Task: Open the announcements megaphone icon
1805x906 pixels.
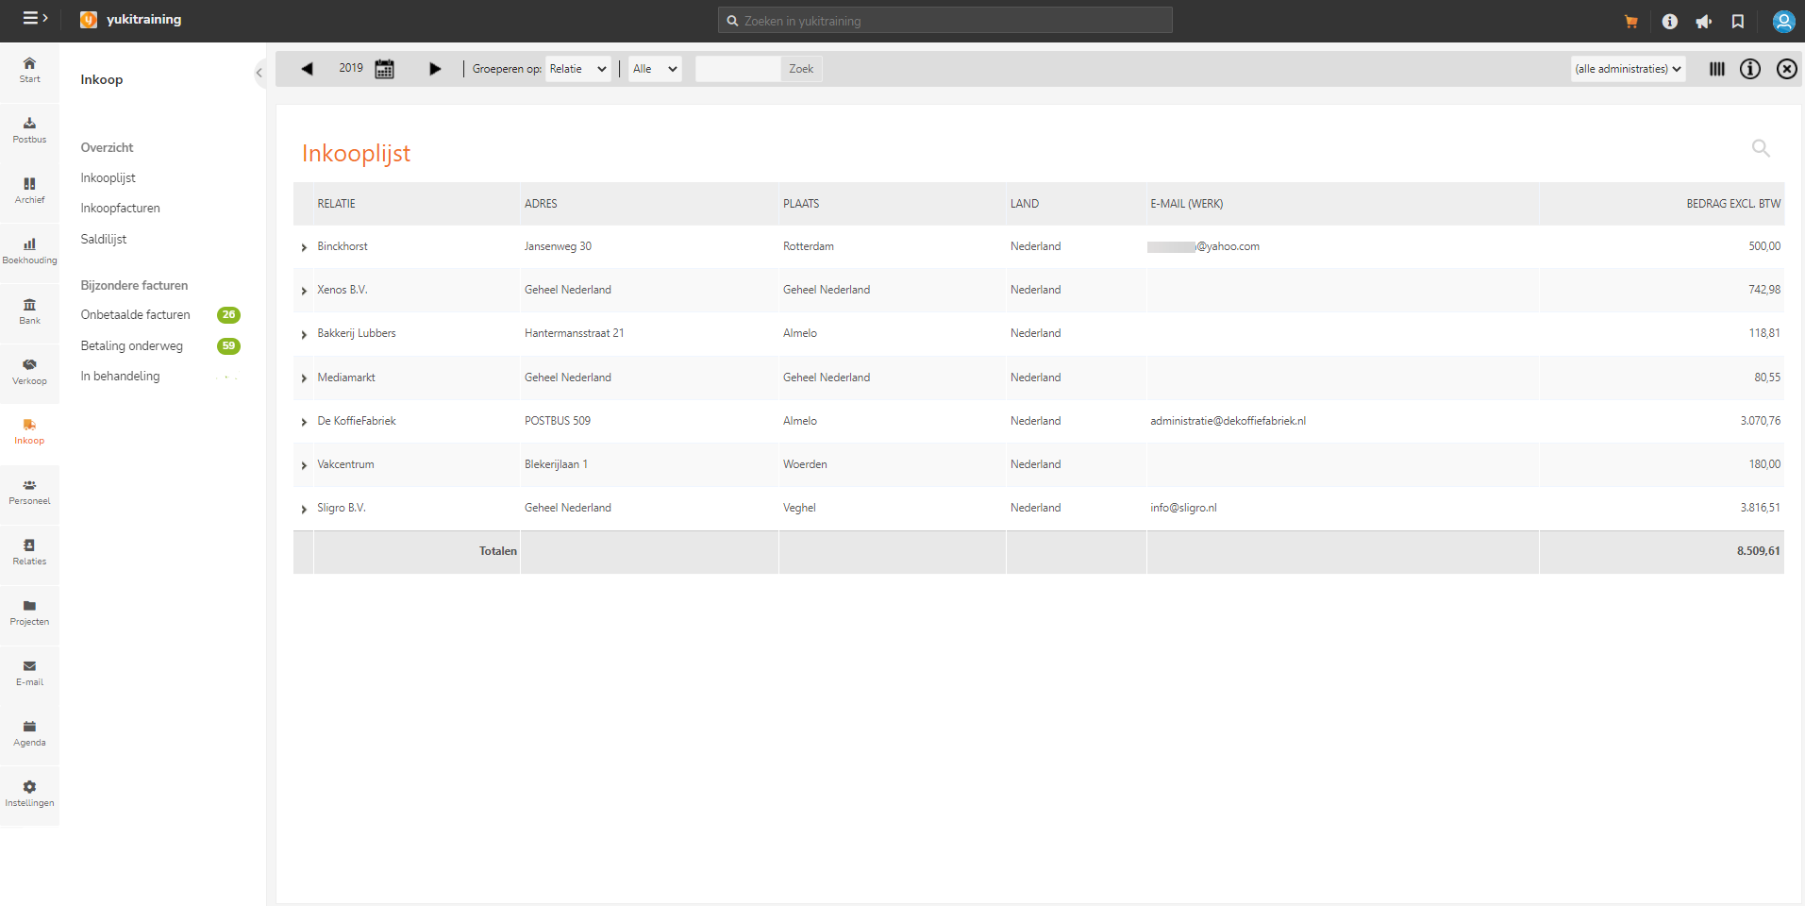Action: tap(1704, 22)
